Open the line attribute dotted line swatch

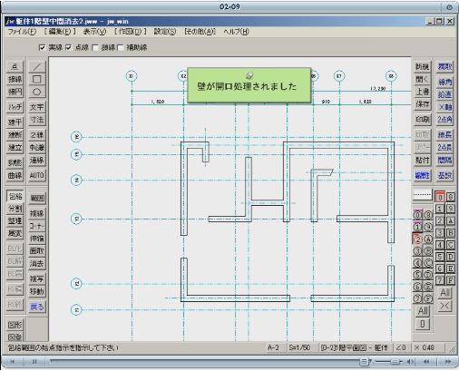423,195
